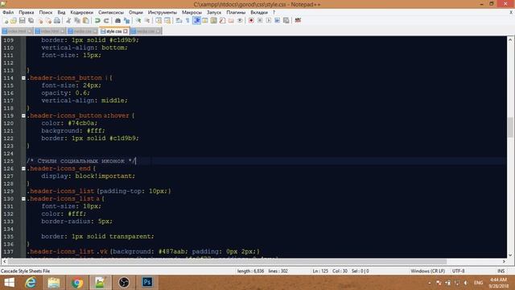Select the style.css tab
The width and height of the screenshot is (515, 290).
pyautogui.click(x=113, y=31)
